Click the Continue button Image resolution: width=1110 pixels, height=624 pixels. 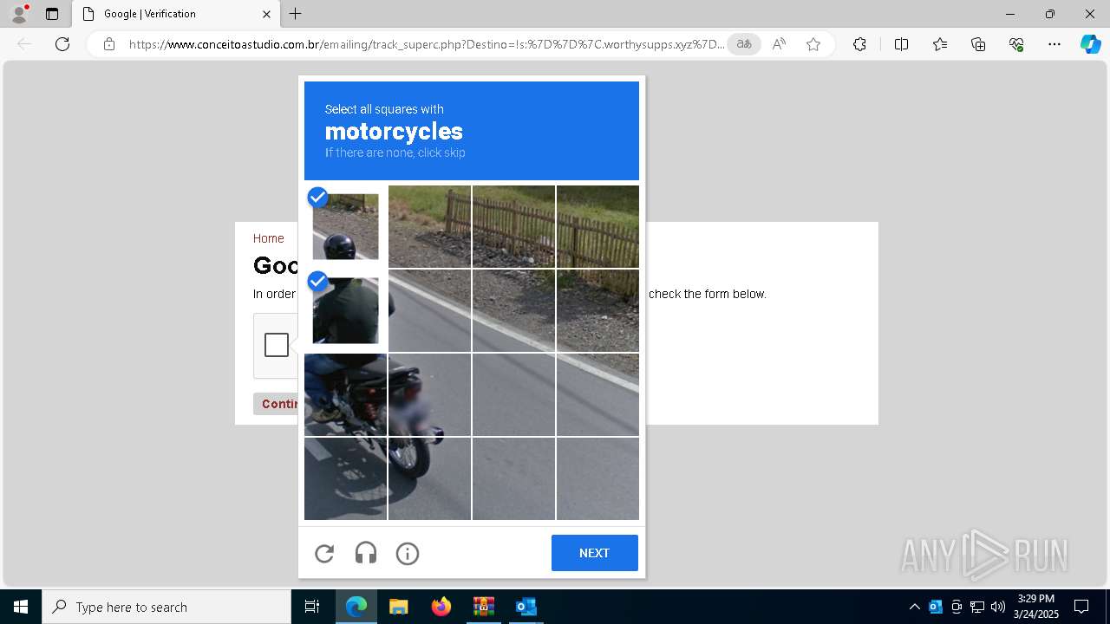pyautogui.click(x=277, y=404)
